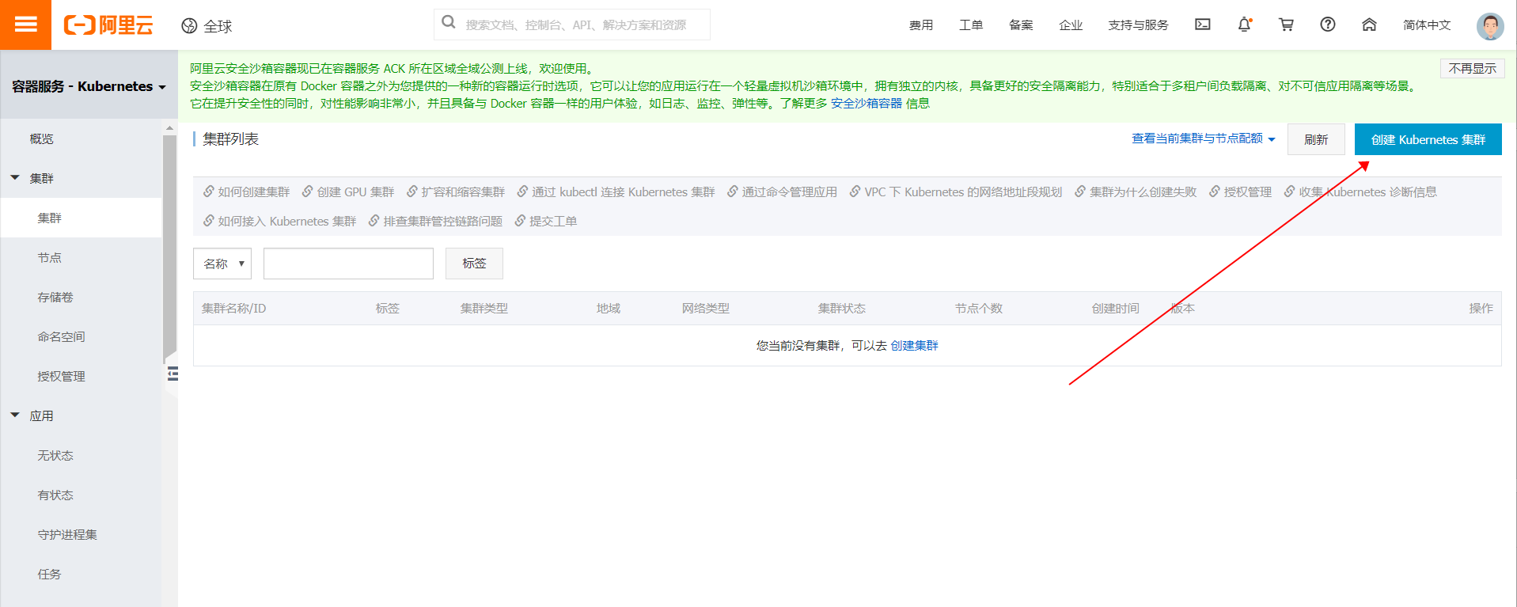1517x607 pixels.
Task: Click the home icon in top bar
Action: tap(1369, 25)
